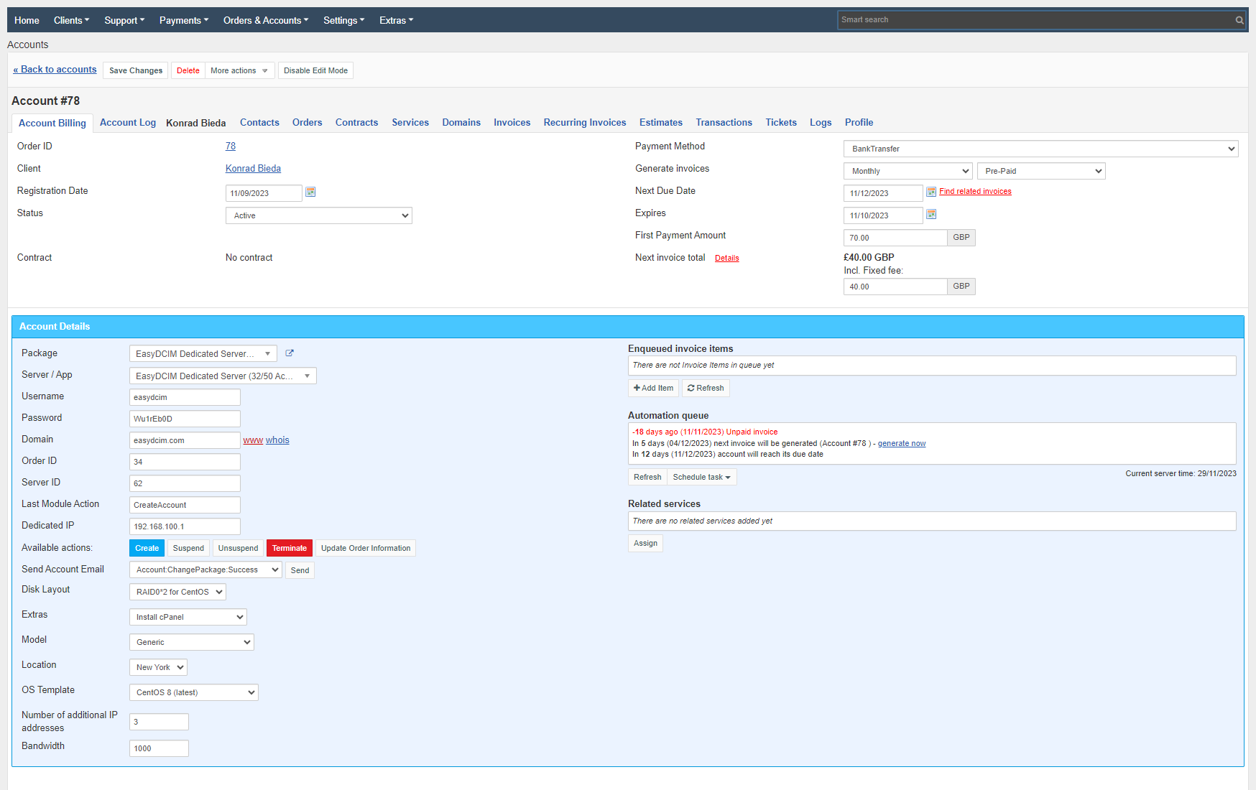
Task: Open the Payments menu
Action: [x=184, y=20]
